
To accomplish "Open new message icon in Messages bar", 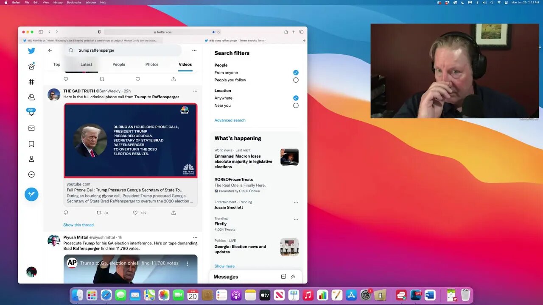I will [x=283, y=277].
